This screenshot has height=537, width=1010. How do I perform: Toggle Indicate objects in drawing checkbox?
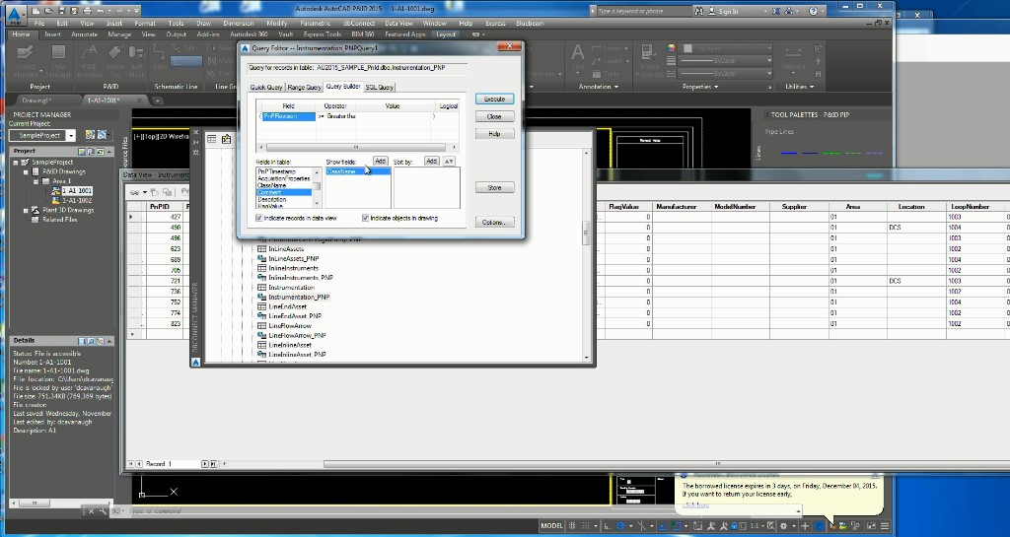pyautogui.click(x=365, y=218)
